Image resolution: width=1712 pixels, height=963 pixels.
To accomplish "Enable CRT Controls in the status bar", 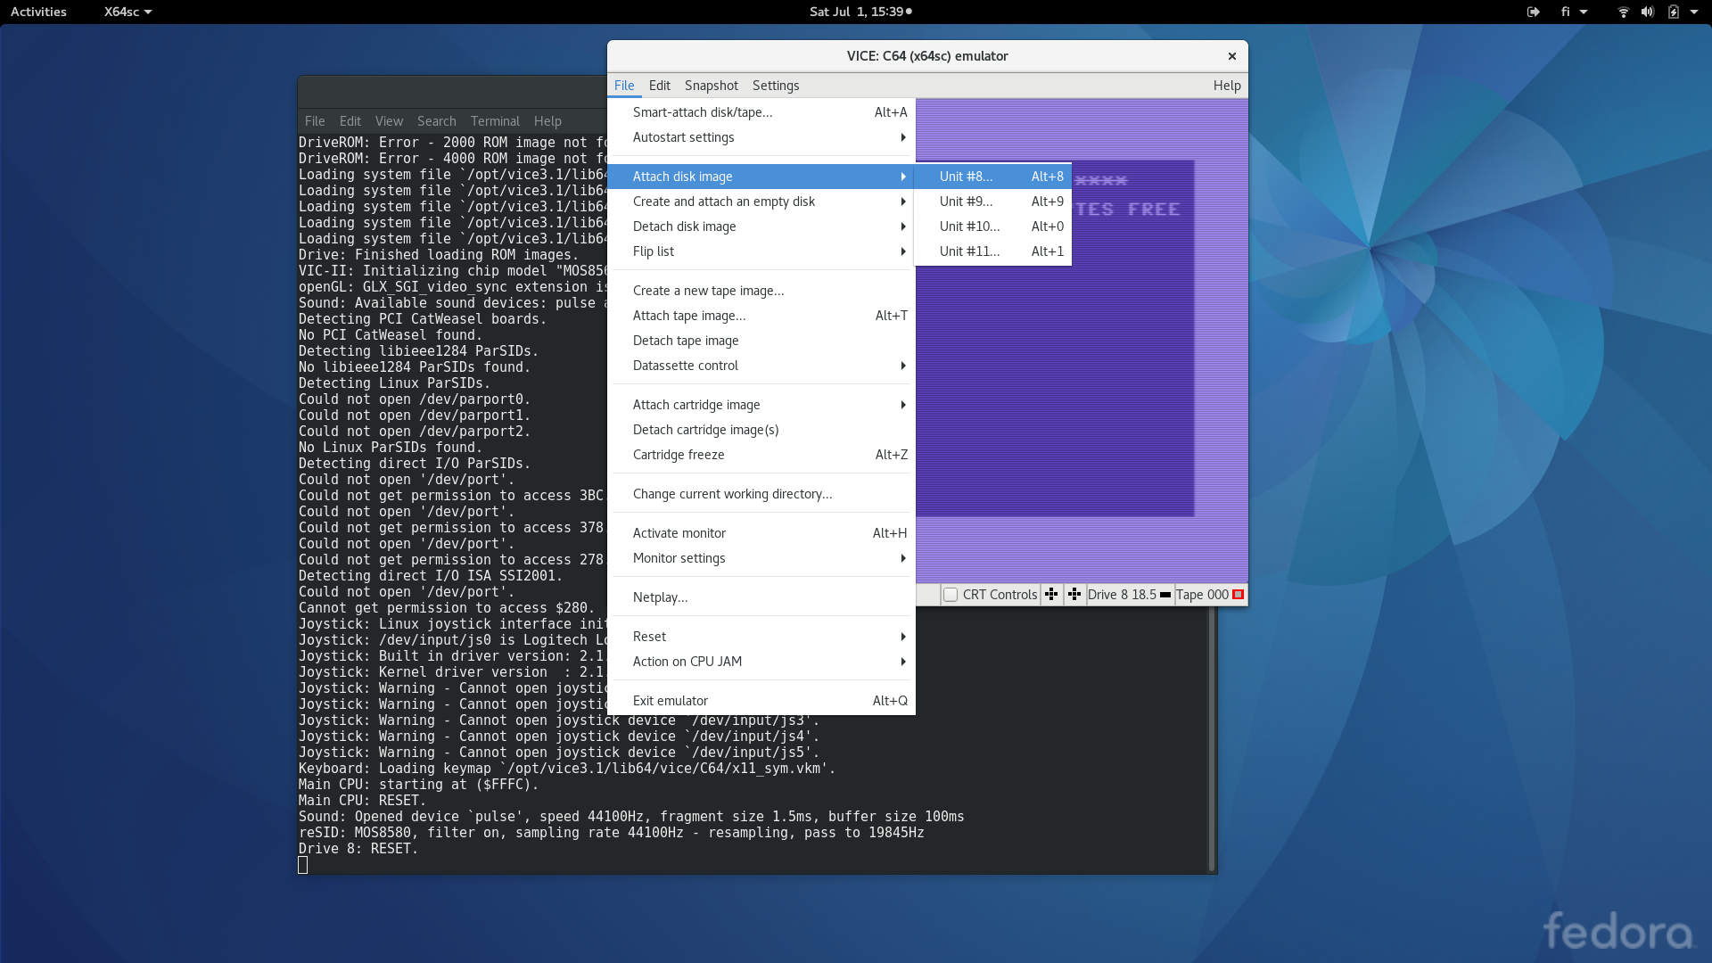I will point(951,594).
